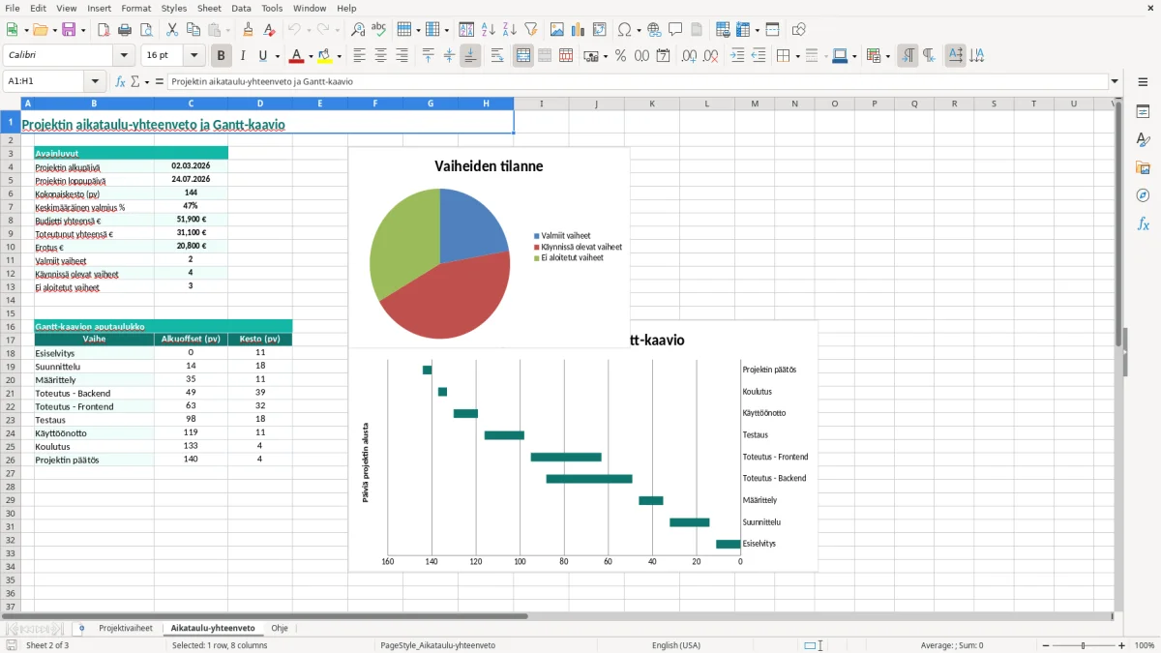
Task: Toggle the AutoFilter funnel icon
Action: pyautogui.click(x=531, y=30)
